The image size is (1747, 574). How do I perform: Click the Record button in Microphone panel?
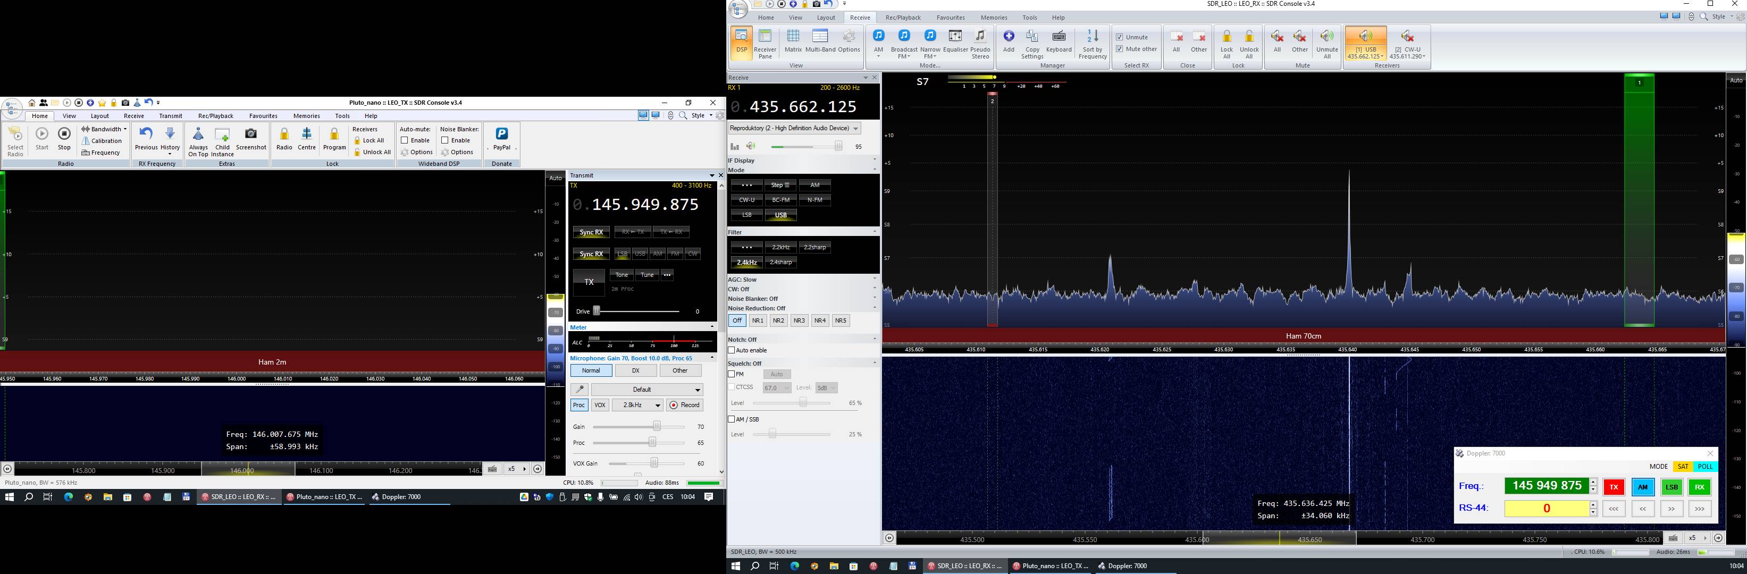(685, 406)
